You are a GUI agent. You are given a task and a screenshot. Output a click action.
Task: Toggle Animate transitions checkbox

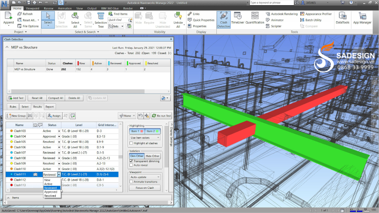(x=131, y=182)
